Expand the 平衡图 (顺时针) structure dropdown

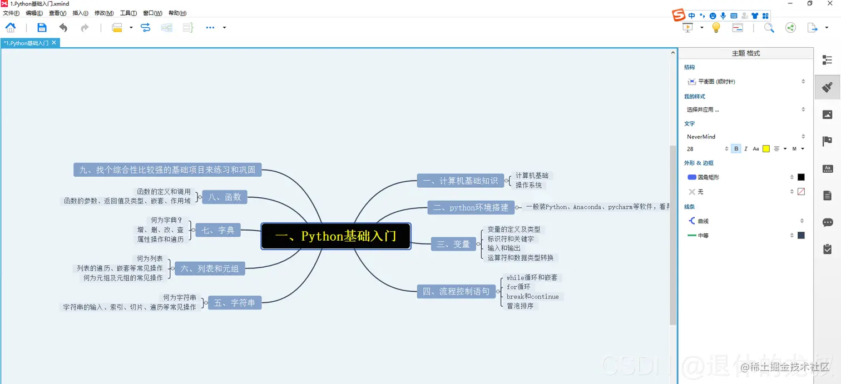[x=803, y=81]
